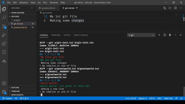Click the terminal prompt cursor

[x=42, y=95]
